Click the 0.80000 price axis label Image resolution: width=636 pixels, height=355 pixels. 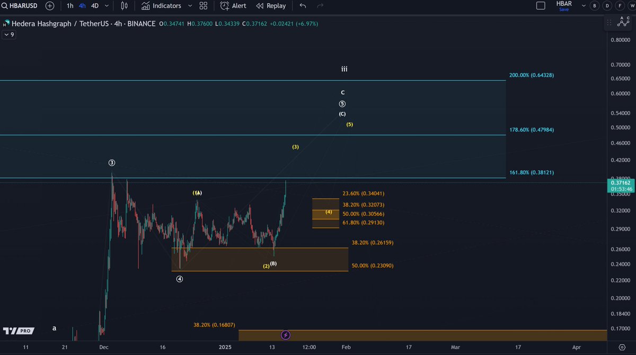coord(620,40)
